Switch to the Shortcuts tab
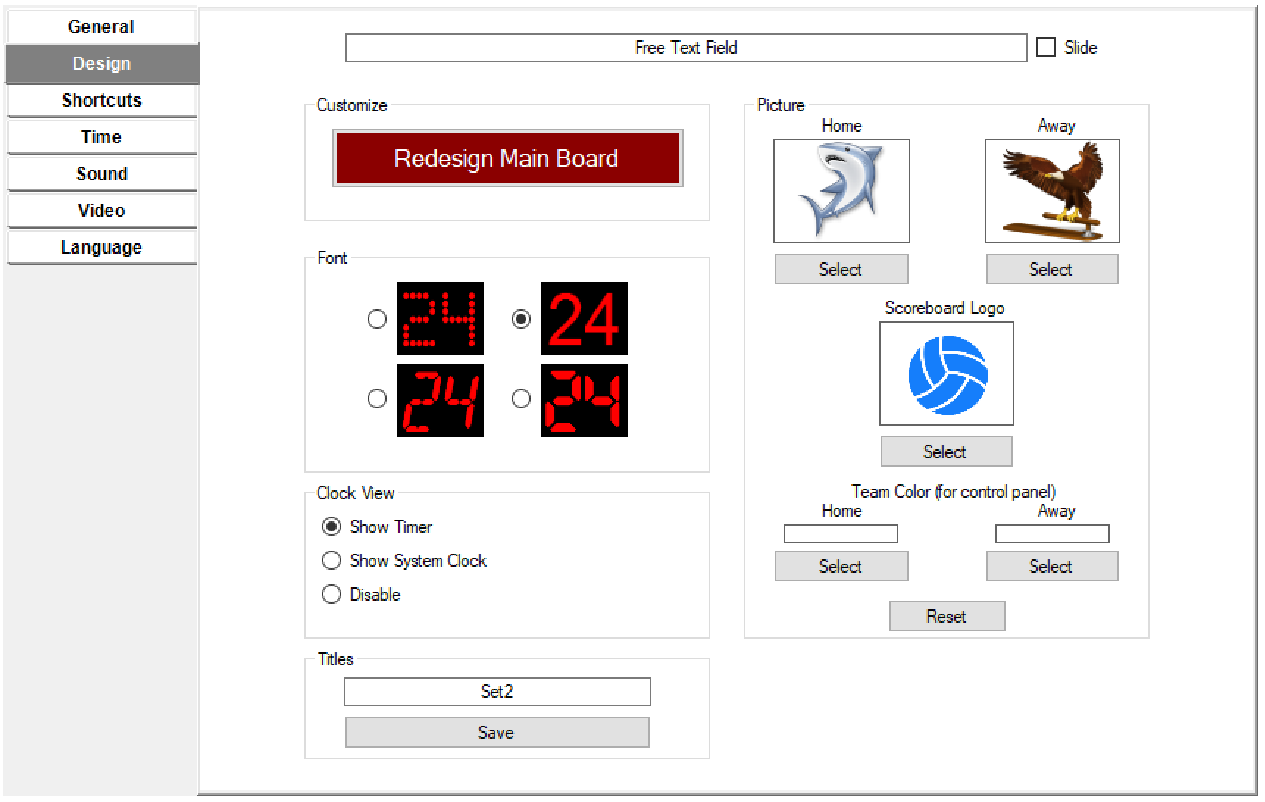1265x802 pixels. [101, 101]
